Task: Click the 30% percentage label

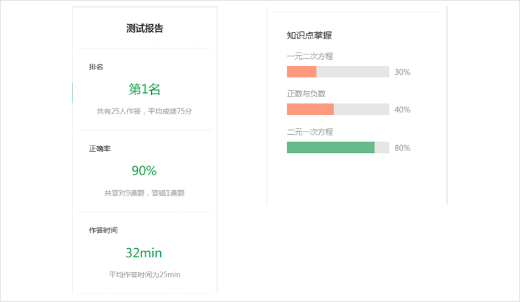Action: click(402, 72)
